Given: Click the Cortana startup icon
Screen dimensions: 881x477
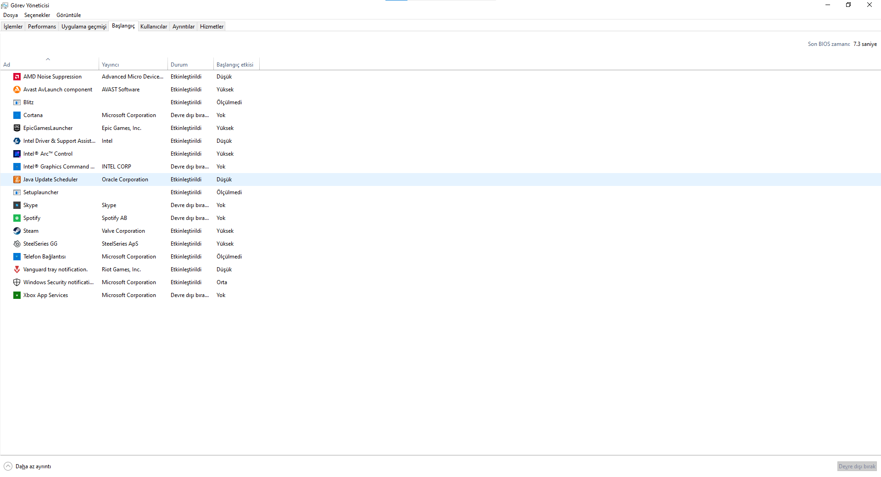Looking at the screenshot, I should tap(17, 115).
